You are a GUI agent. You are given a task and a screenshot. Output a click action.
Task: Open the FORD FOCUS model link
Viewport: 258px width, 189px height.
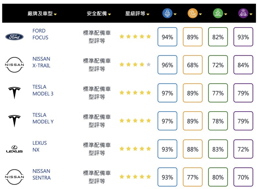[x=40, y=34]
